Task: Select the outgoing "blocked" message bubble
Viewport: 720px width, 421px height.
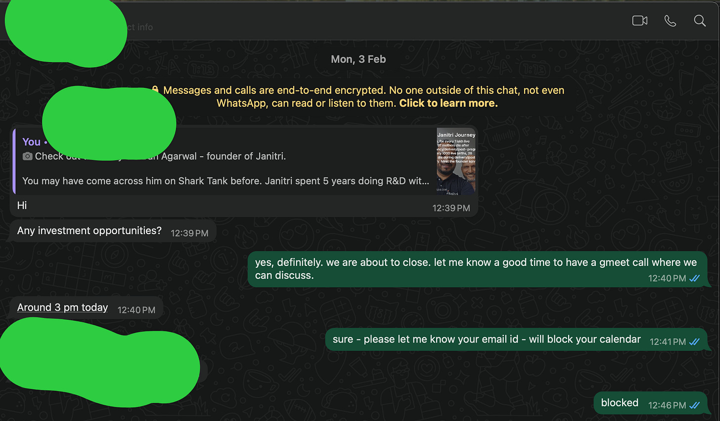Action: (650, 403)
